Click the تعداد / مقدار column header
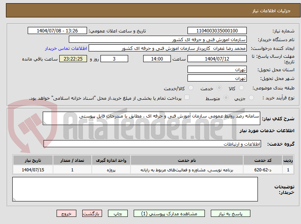 (72, 160)
